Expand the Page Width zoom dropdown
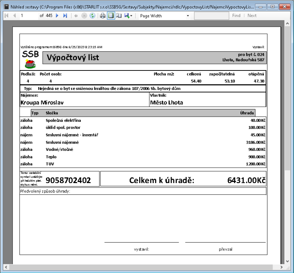Image resolution: width=294 pixels, height=273 pixels. coord(188,16)
